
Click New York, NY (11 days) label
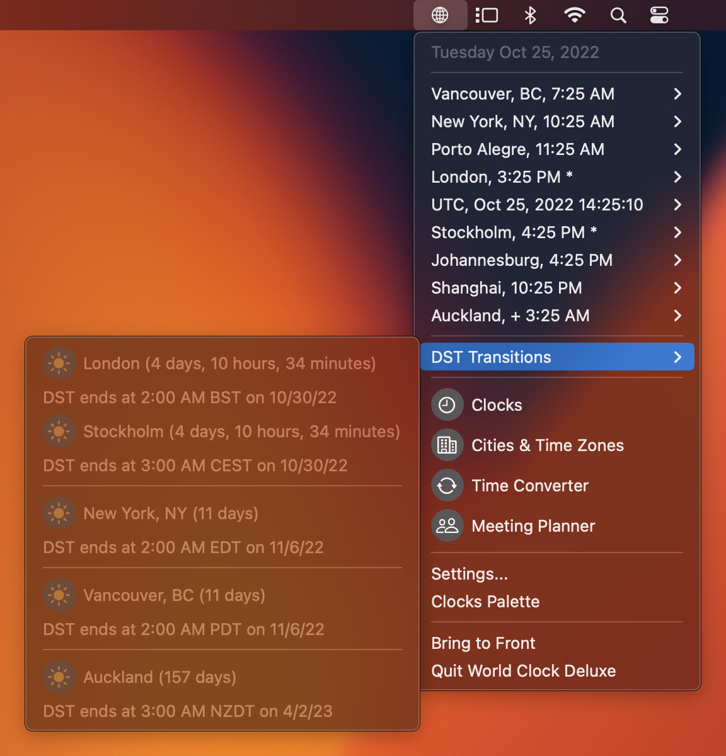[171, 513]
